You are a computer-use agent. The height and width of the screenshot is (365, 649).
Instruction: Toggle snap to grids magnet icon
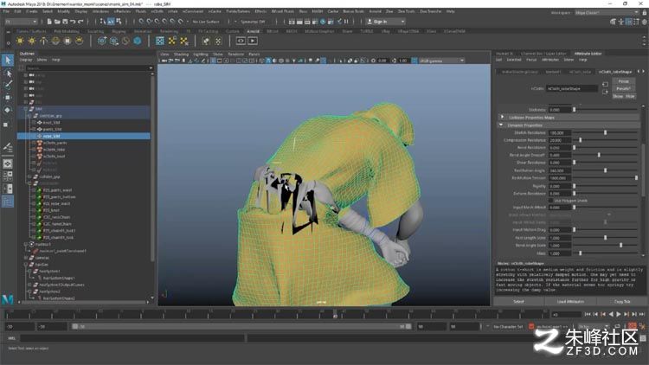point(142,22)
